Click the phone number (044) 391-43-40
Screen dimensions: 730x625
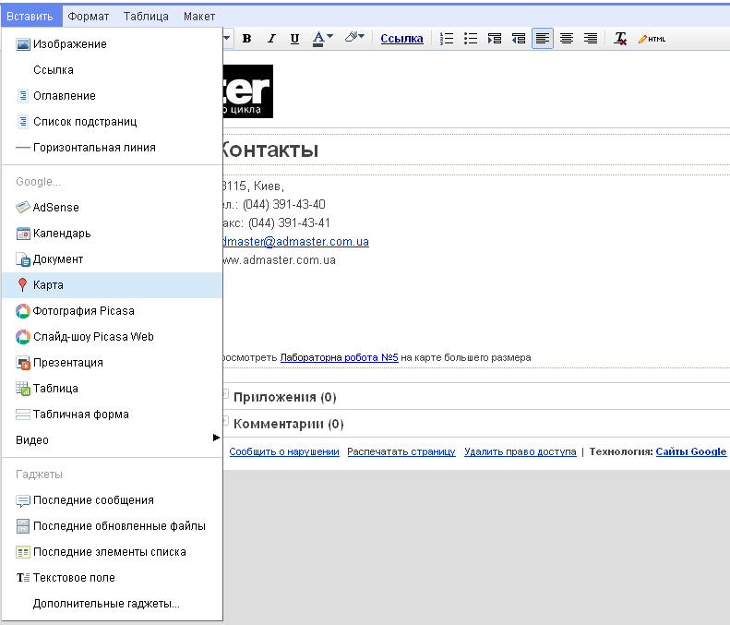[x=284, y=204]
